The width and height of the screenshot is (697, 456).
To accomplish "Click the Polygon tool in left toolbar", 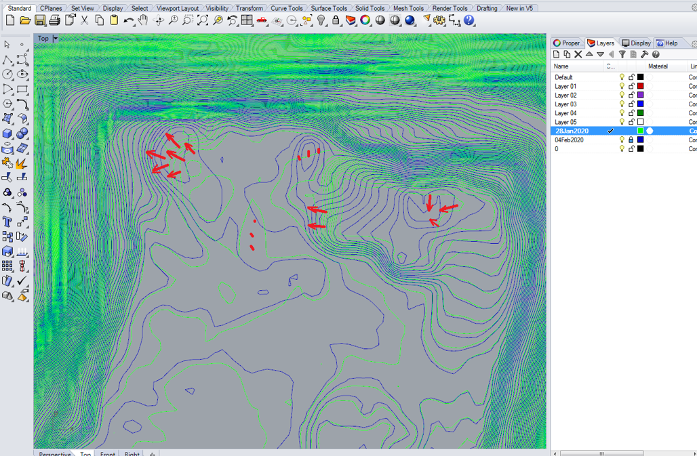I will [x=7, y=104].
